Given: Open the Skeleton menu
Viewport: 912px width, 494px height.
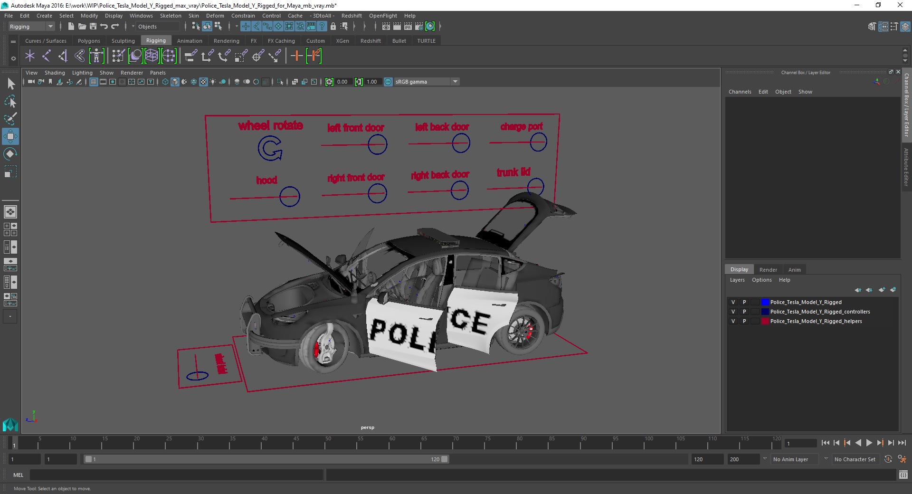Looking at the screenshot, I should (x=171, y=16).
